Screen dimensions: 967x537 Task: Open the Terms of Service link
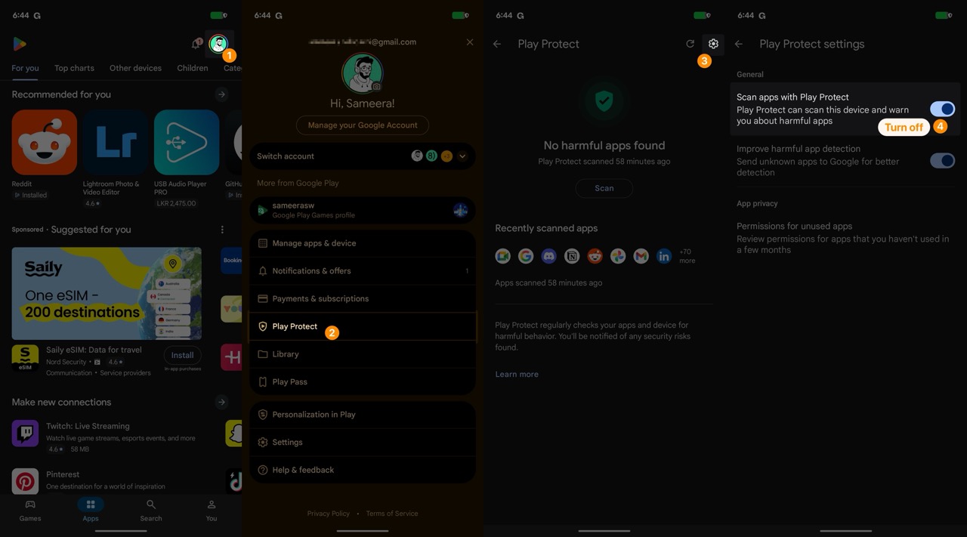[392, 514]
